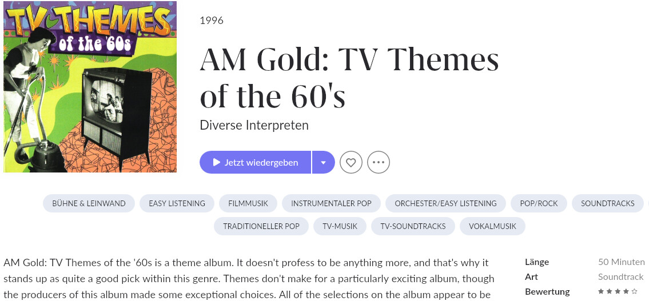Click the album title heading
Viewport: 649px width, 301px height.
click(x=349, y=78)
